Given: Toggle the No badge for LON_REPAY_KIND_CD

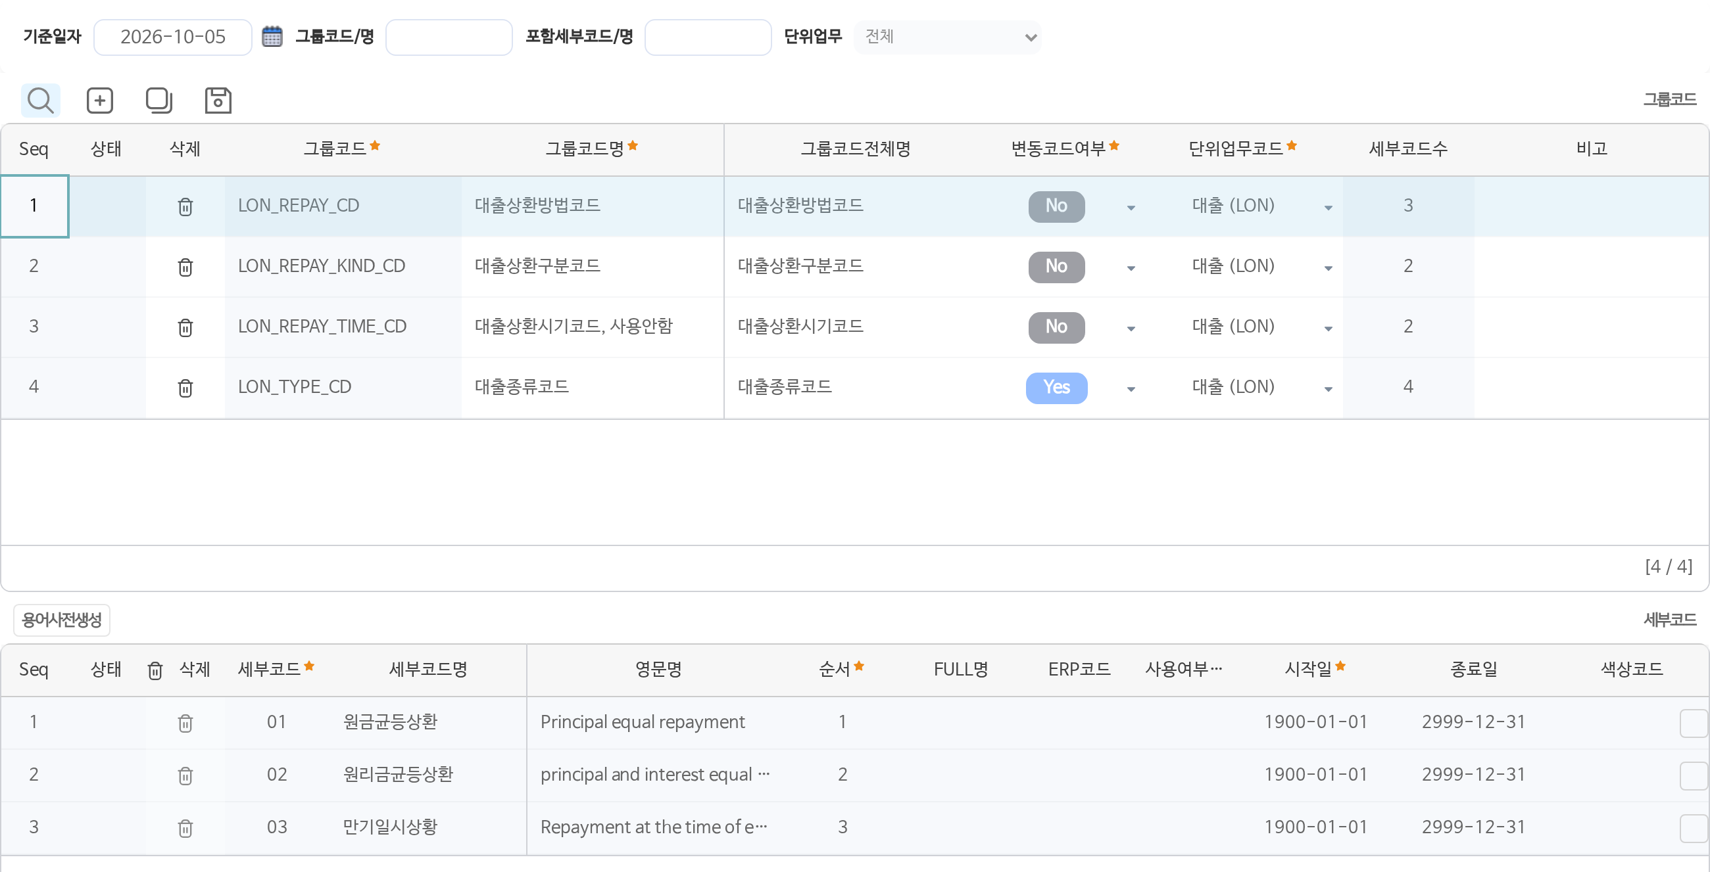Looking at the screenshot, I should (x=1056, y=267).
